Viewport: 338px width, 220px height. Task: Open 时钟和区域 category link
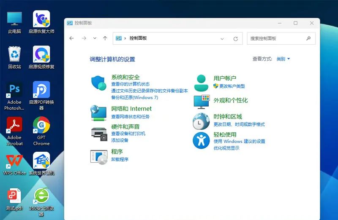pos(228,117)
